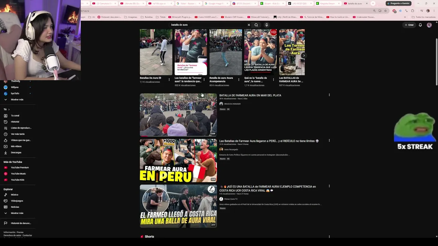This screenshot has height=246, width=438.
Task: Open the Willyrex subscription
Action: tap(17, 87)
